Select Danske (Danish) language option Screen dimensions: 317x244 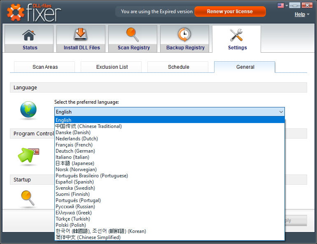click(170, 132)
